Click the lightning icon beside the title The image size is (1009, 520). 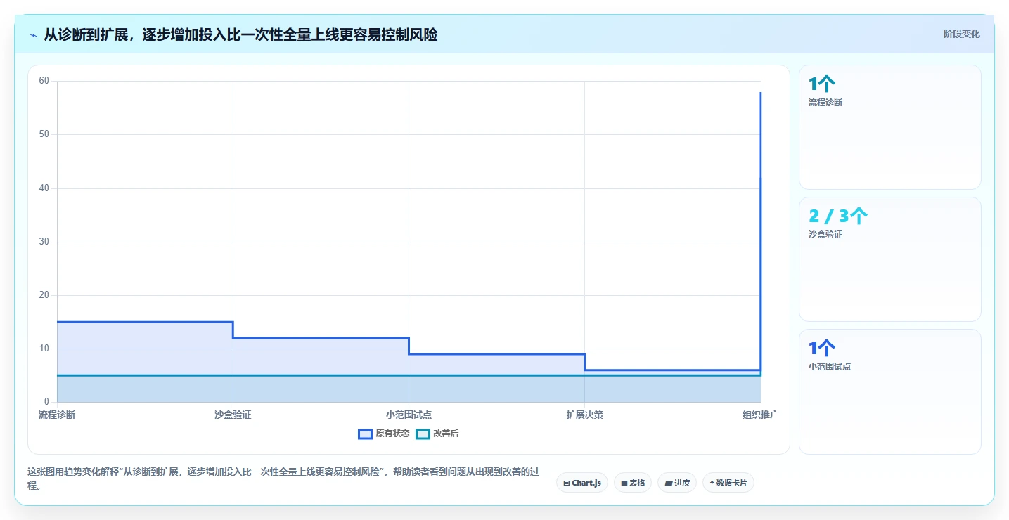(x=33, y=35)
